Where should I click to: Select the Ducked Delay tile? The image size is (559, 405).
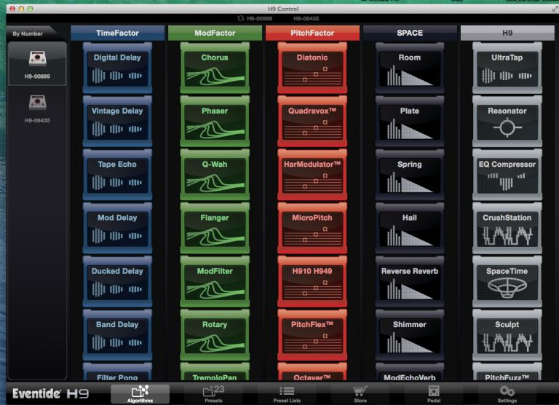click(117, 282)
